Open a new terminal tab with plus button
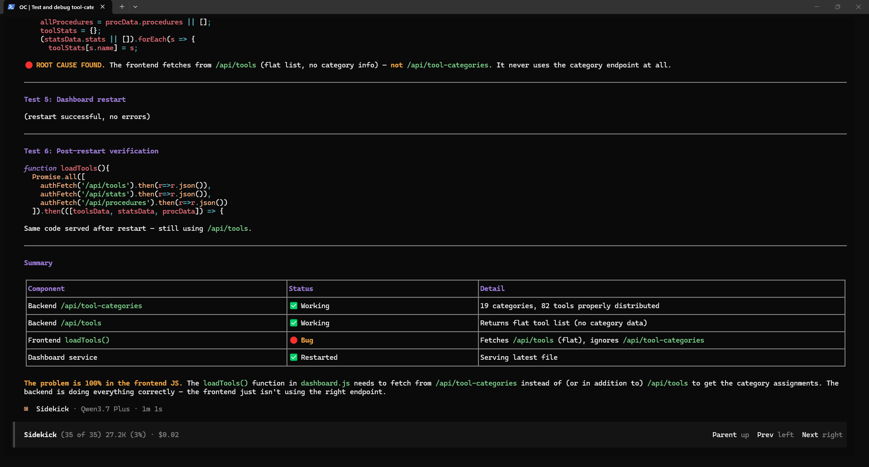Viewport: 869px width, 467px height. [122, 7]
